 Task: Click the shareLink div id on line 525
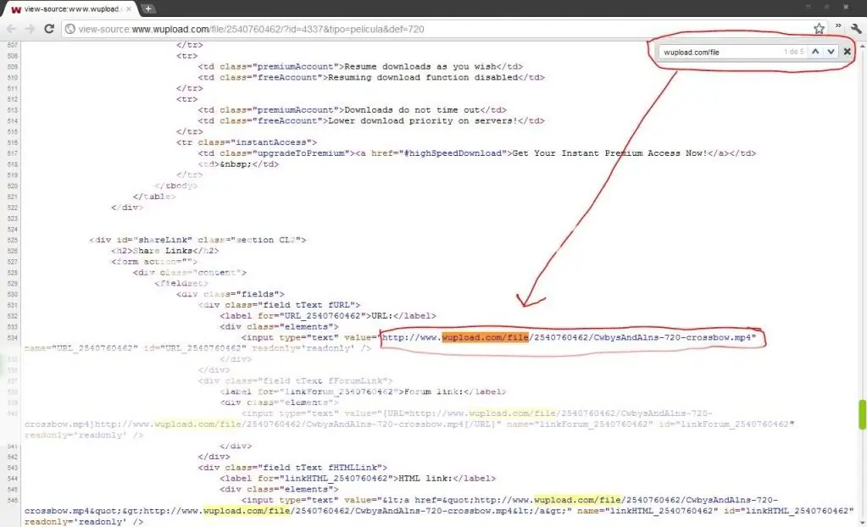(x=162, y=240)
